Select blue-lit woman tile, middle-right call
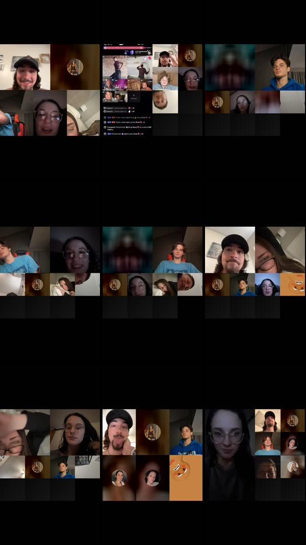 coord(267,284)
